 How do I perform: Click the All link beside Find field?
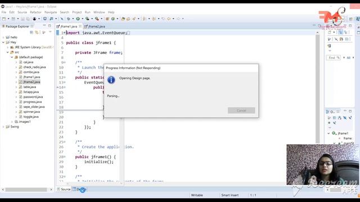[348, 58]
